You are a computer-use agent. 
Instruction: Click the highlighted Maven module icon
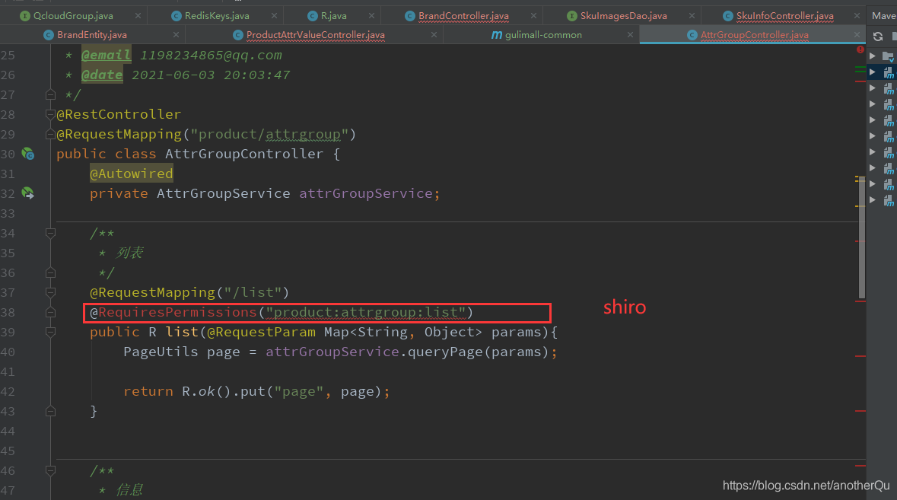click(889, 72)
